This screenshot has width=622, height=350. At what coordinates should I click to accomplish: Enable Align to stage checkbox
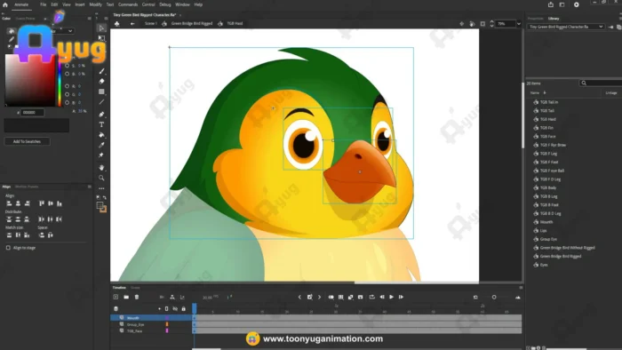pos(8,248)
